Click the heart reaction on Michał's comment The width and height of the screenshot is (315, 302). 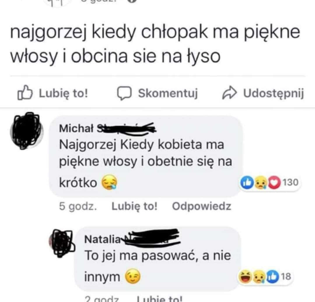pos(274,182)
